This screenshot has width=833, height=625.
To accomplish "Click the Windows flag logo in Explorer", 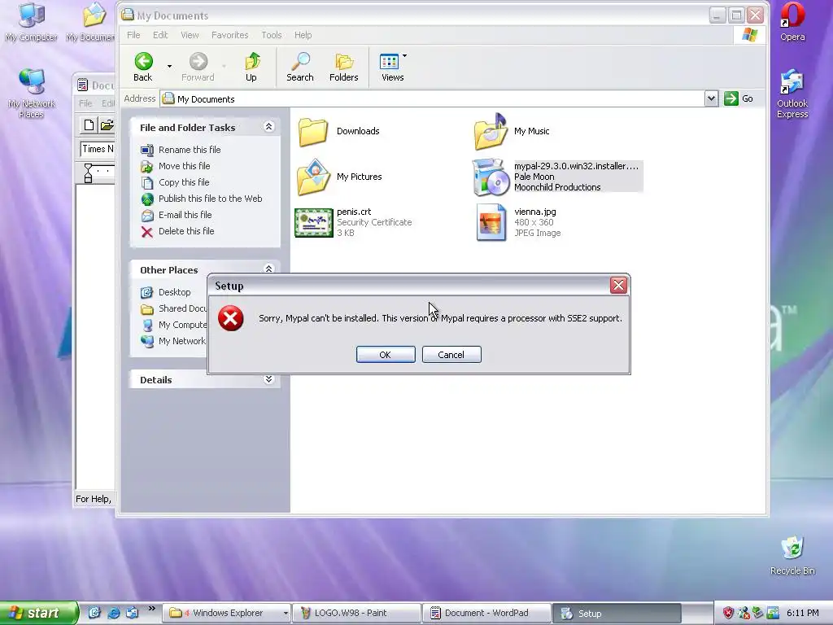I will pyautogui.click(x=749, y=35).
